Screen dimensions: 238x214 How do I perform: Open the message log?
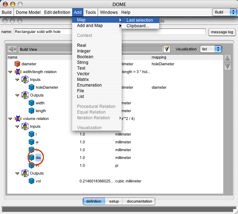(x=222, y=32)
